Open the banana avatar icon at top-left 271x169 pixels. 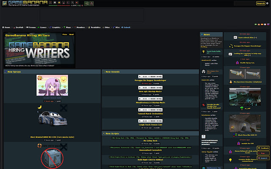5,3
